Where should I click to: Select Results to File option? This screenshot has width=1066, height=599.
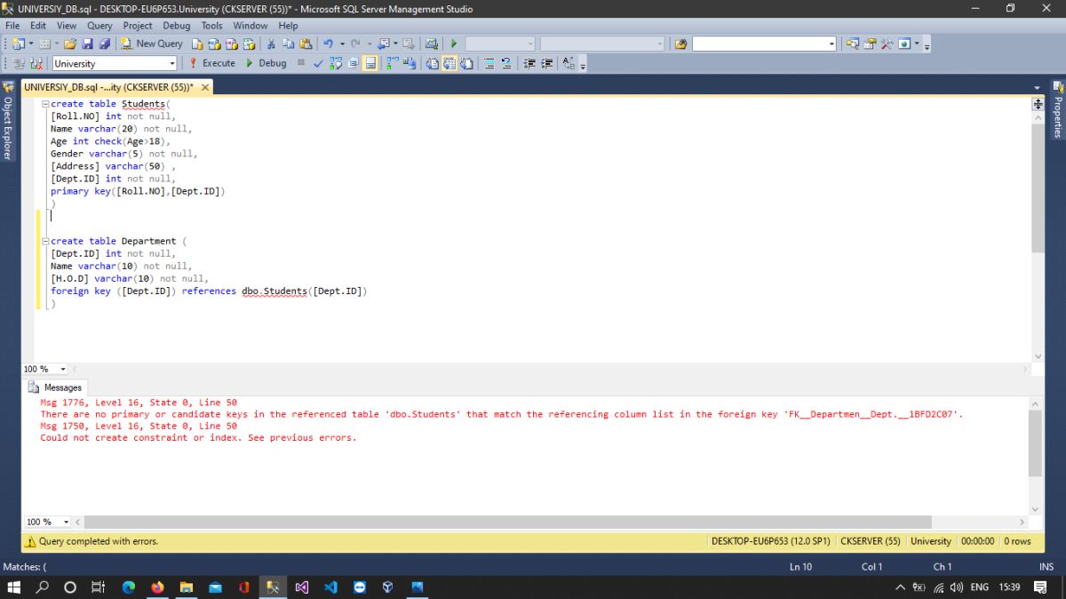coord(465,63)
